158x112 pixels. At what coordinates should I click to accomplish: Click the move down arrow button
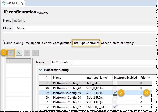point(35,53)
